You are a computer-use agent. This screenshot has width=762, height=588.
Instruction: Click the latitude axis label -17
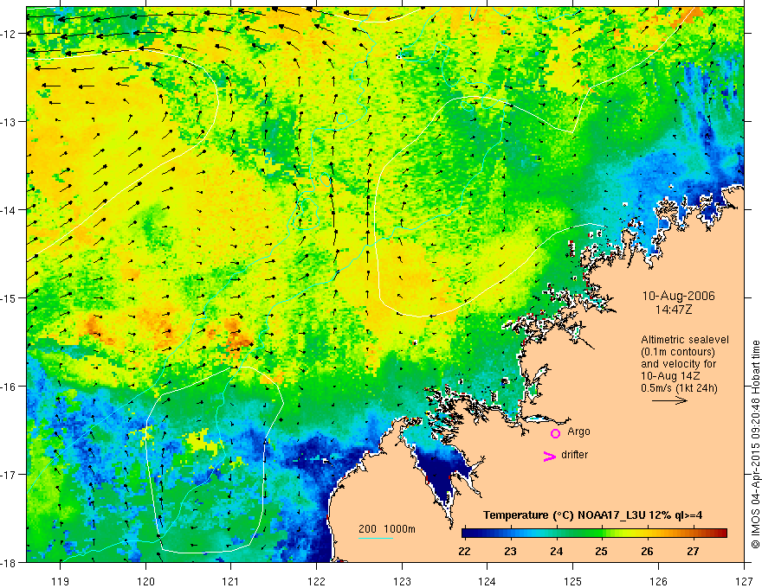(10, 474)
